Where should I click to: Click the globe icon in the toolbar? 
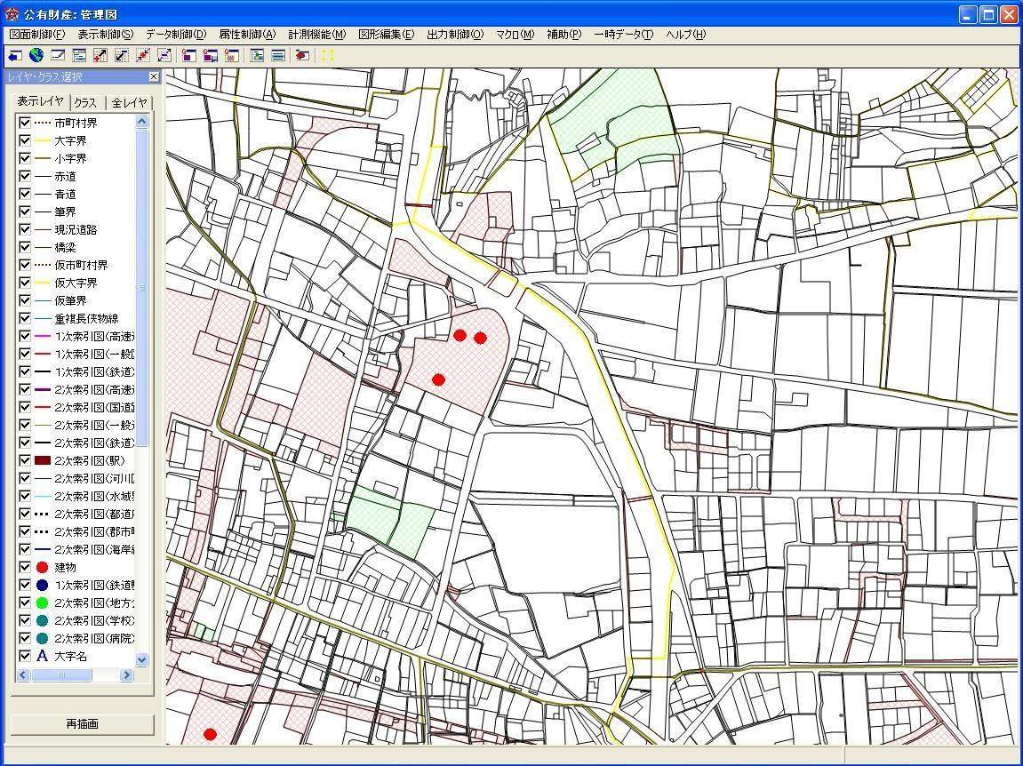pos(36,55)
